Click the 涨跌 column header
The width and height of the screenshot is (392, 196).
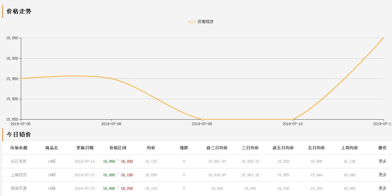[x=183, y=148]
